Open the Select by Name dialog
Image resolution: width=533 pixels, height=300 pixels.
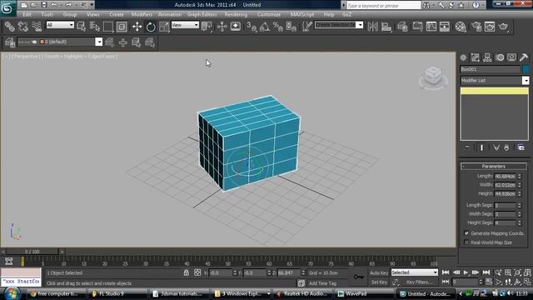(95, 27)
